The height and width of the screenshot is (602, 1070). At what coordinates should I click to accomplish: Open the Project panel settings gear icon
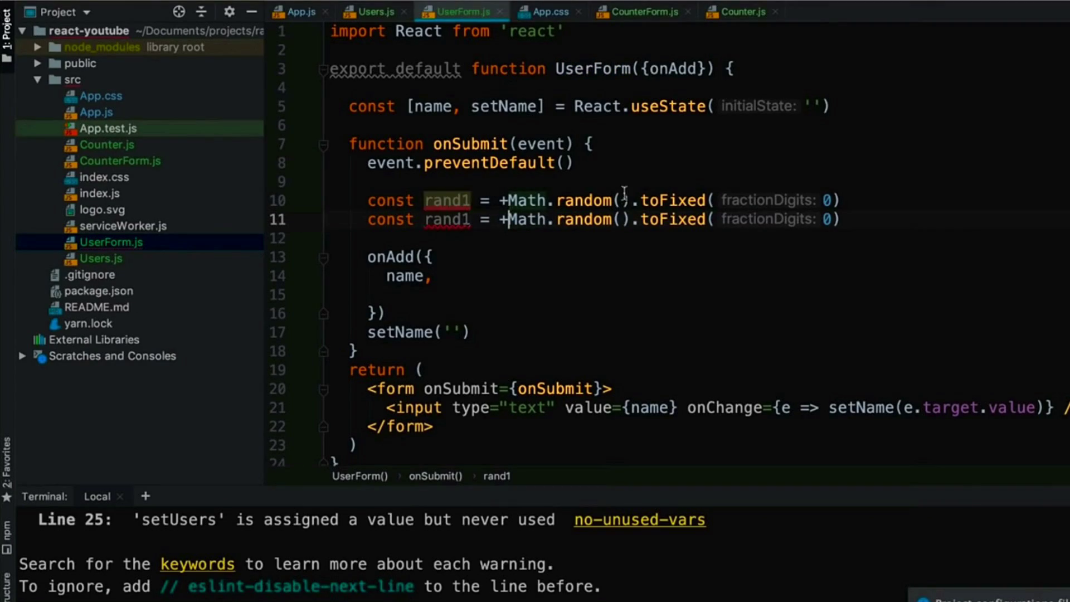click(x=229, y=12)
